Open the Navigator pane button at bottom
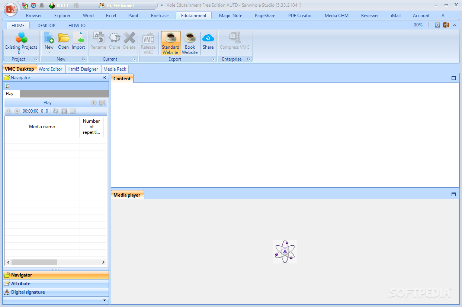This screenshot has width=462, height=307. (x=56, y=275)
